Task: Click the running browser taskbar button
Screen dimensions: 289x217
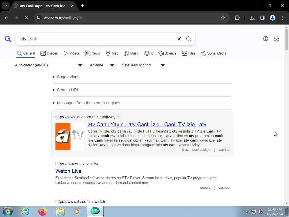Action: point(95,211)
